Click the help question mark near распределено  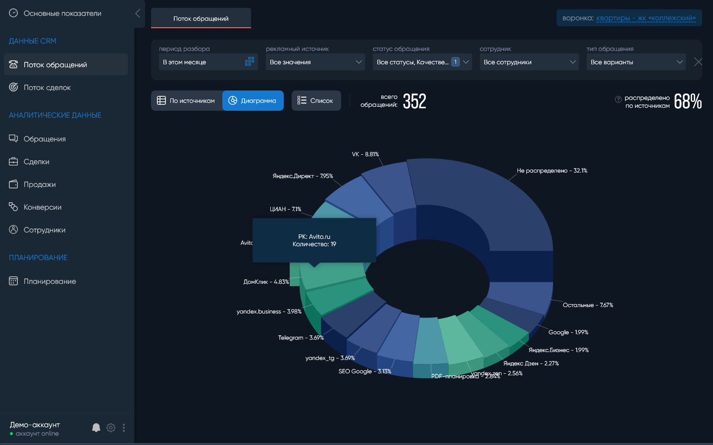pyautogui.click(x=618, y=99)
